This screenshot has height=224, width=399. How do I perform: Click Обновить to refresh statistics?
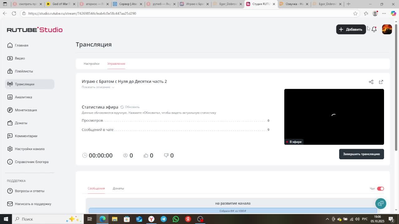point(130,107)
